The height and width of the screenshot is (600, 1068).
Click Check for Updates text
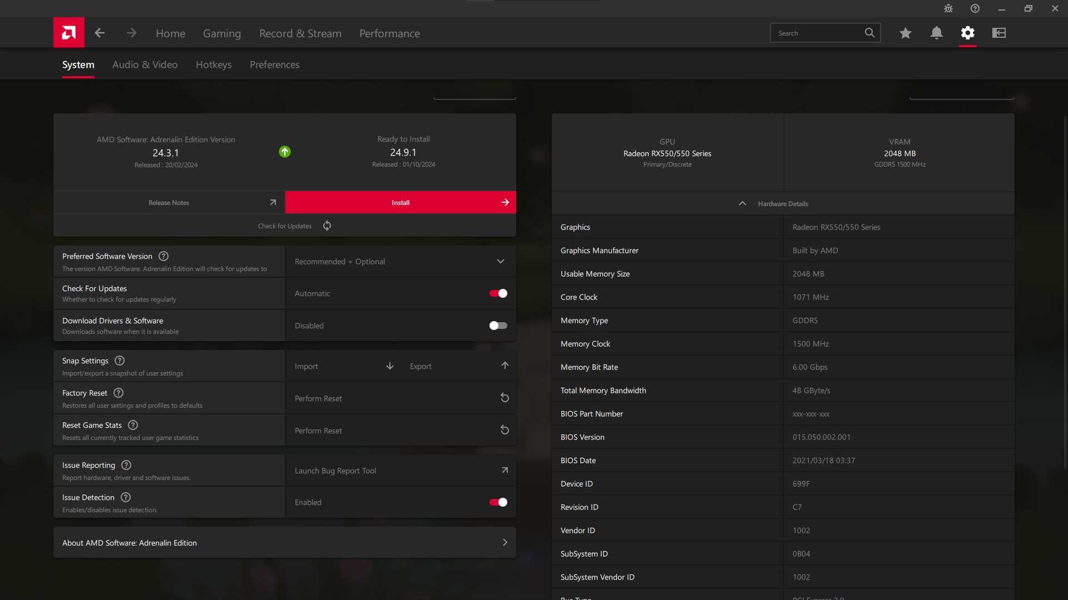pos(285,226)
